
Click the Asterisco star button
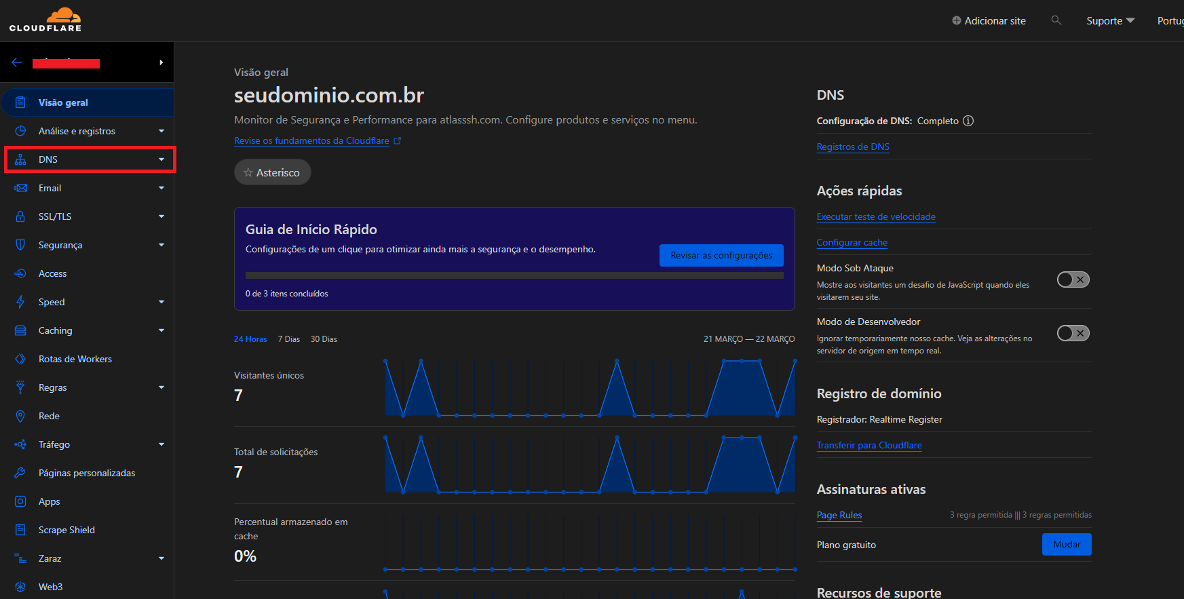coord(272,172)
